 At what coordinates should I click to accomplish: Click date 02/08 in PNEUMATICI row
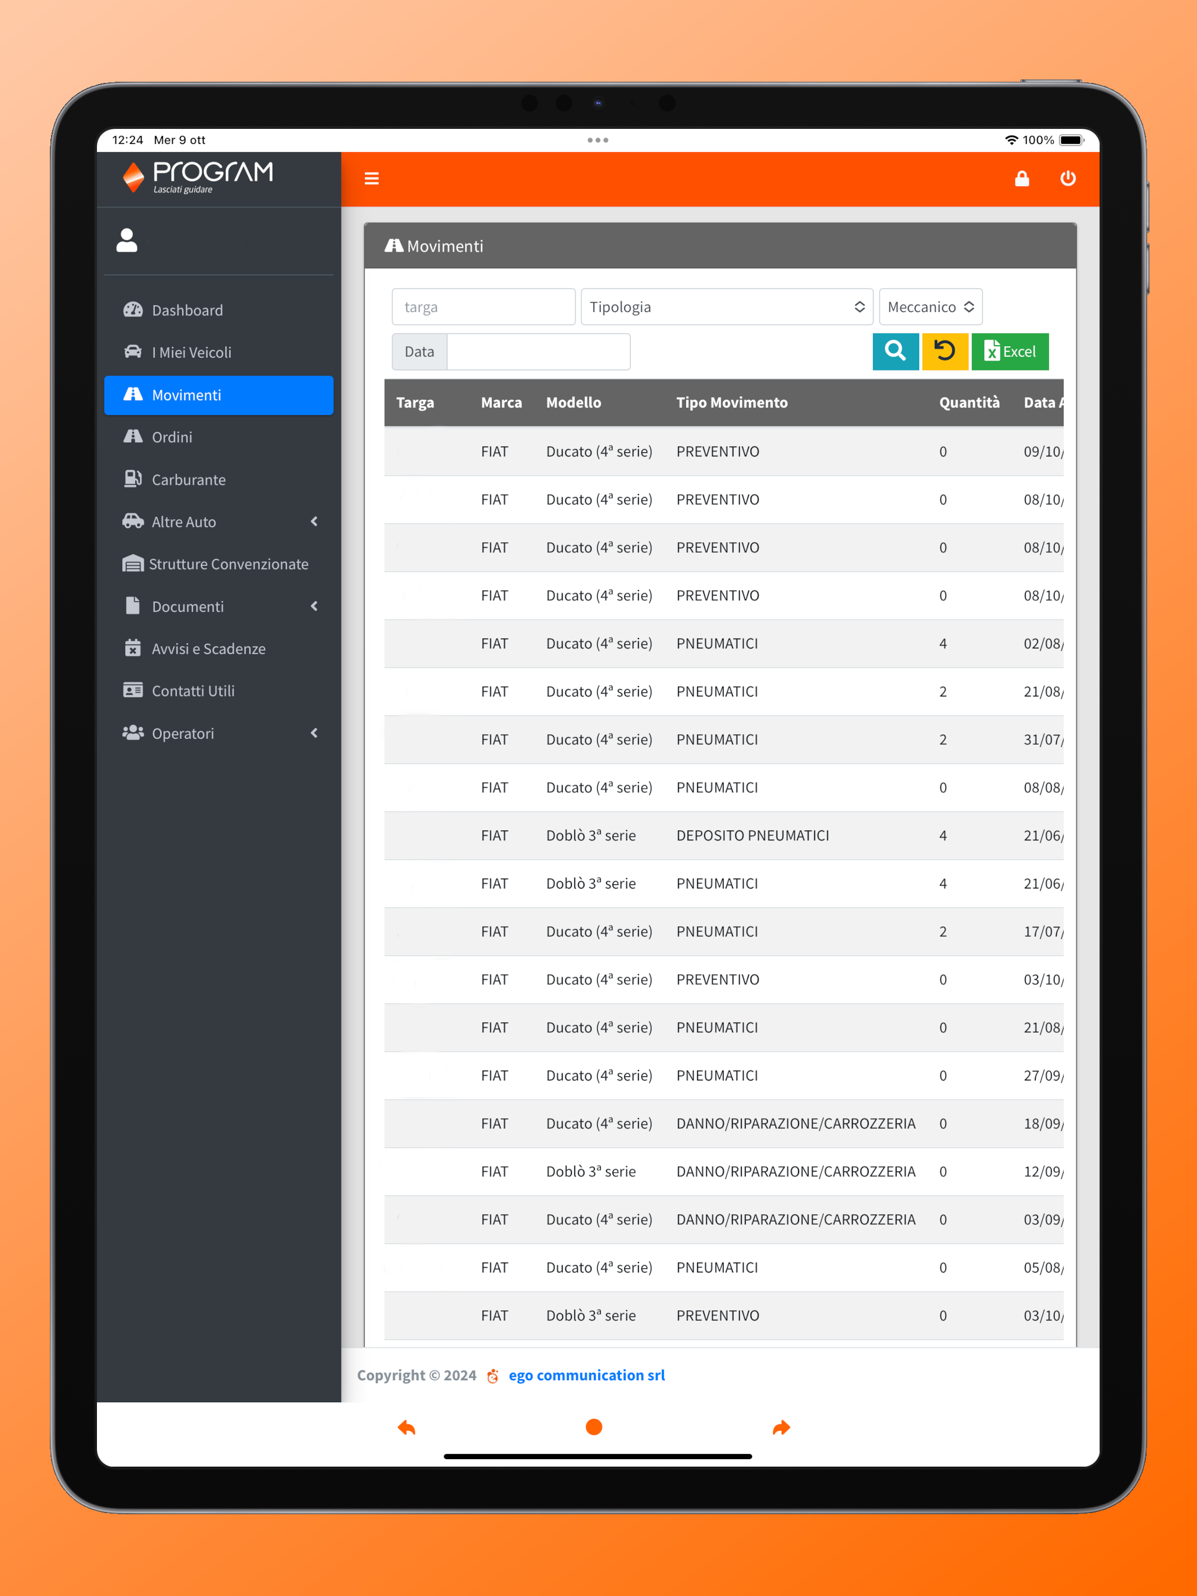pyautogui.click(x=1043, y=644)
